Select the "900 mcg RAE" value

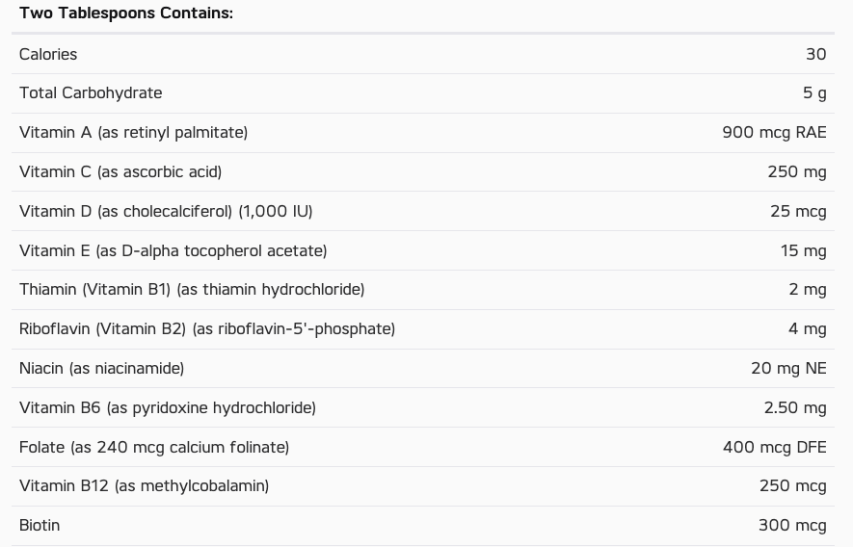[774, 133]
